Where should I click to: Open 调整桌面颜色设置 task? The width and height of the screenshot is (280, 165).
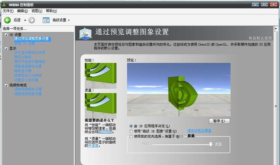pyautogui.click(x=28, y=66)
